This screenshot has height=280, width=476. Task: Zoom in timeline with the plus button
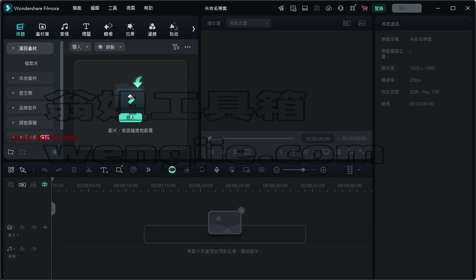pos(323,170)
